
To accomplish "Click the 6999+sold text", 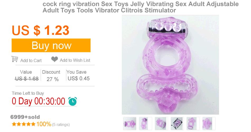I will coord(25,117).
